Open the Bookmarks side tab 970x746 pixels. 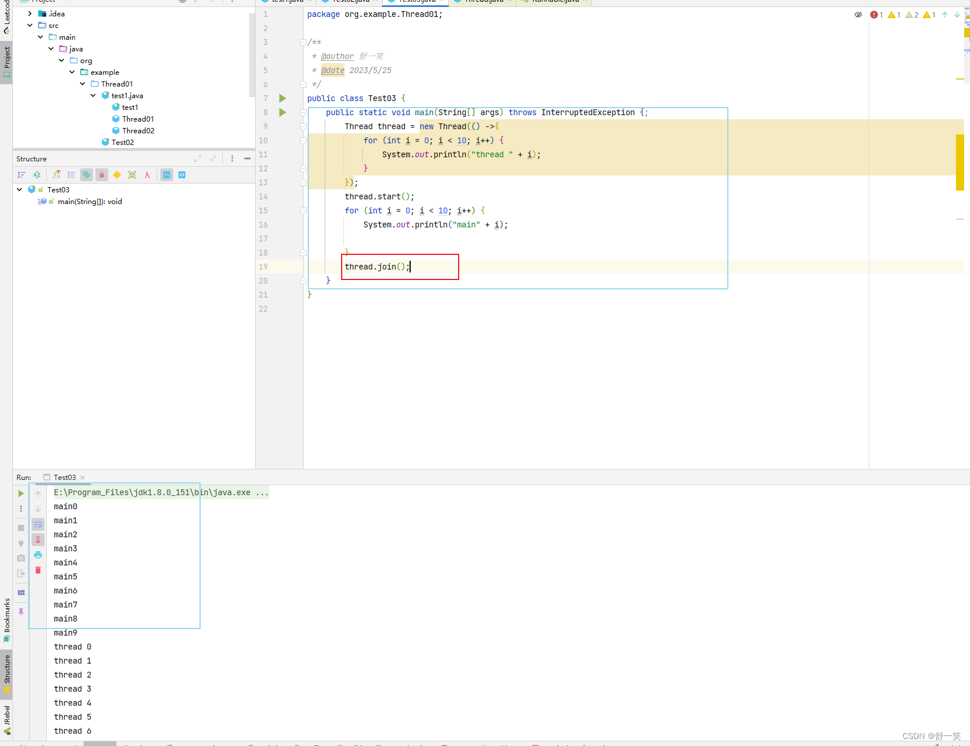pos(6,620)
